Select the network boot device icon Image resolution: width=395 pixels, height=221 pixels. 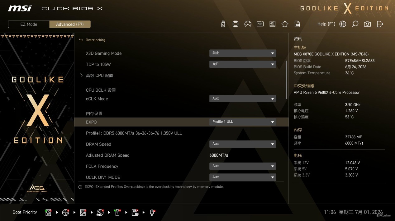[152, 212]
